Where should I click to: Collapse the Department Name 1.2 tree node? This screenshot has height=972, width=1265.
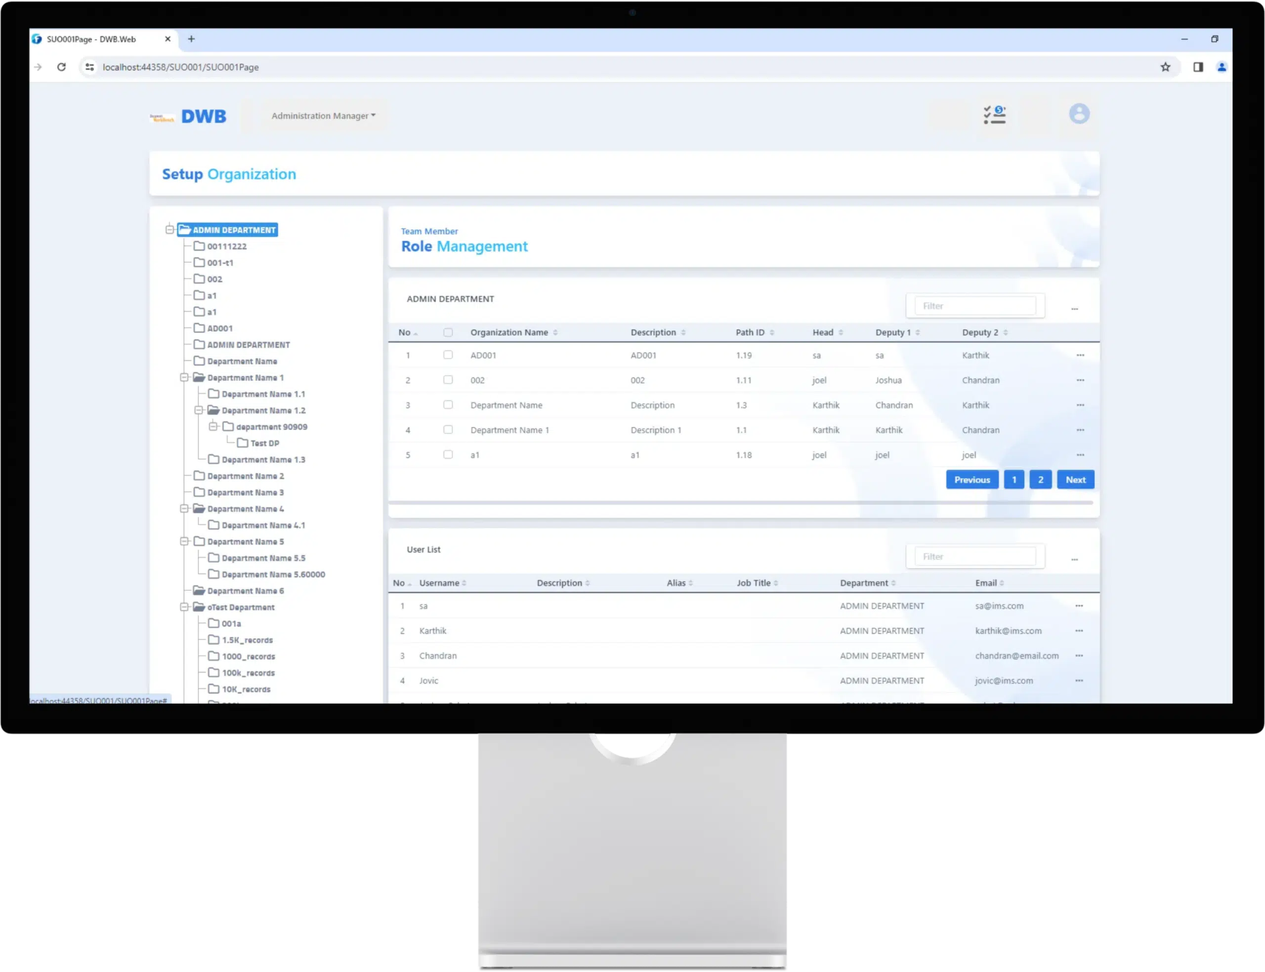(x=199, y=410)
